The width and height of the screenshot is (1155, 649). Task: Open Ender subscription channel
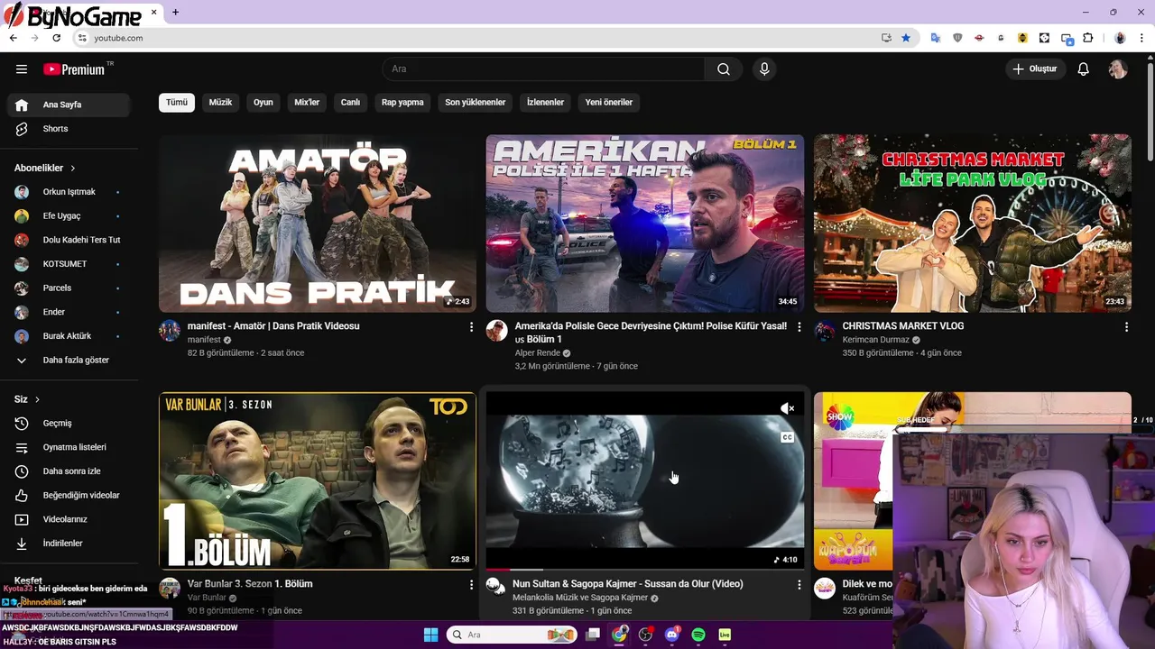tap(69, 312)
